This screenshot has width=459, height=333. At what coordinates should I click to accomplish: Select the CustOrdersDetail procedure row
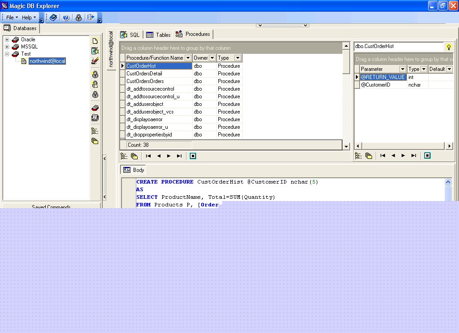coord(181,74)
